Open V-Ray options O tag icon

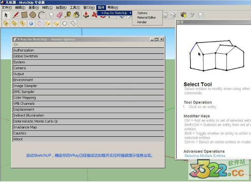(14, 23)
